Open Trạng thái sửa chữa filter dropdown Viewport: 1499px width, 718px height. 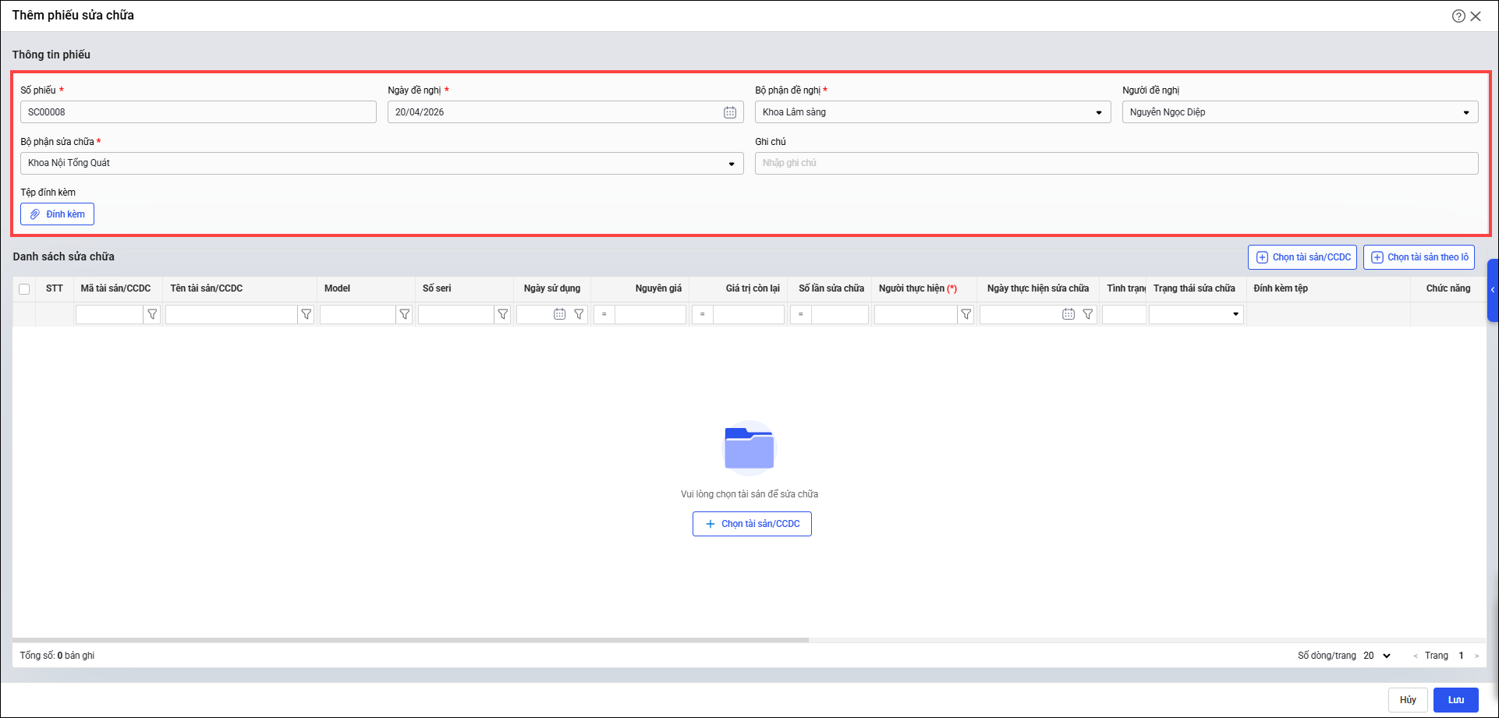[1235, 314]
